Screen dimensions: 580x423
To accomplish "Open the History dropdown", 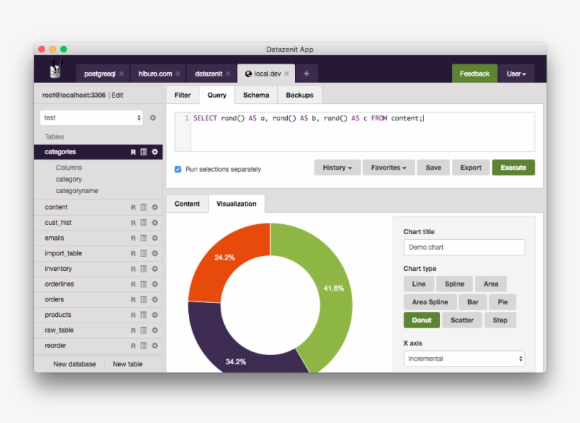I will tap(337, 168).
